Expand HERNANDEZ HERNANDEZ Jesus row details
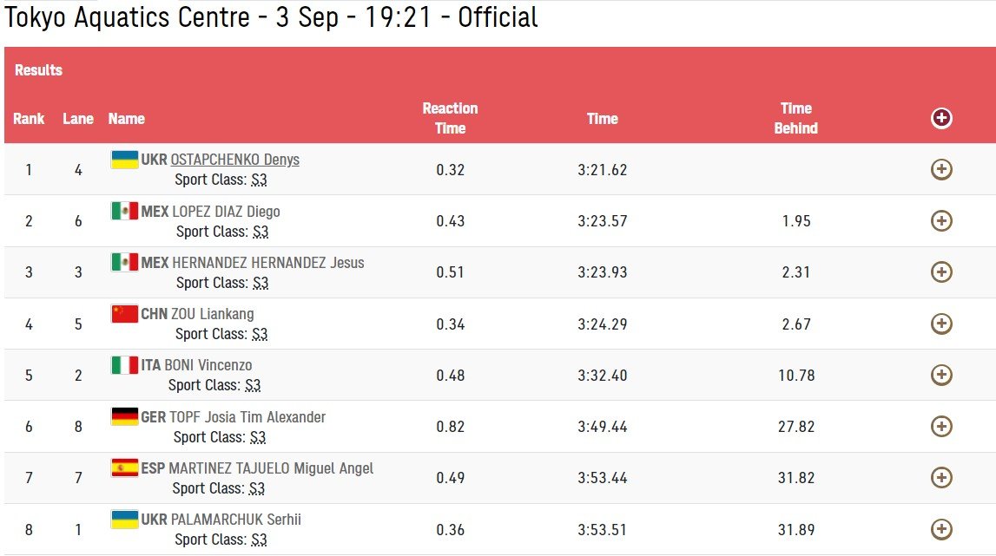The height and width of the screenshot is (556, 996). 941,272
